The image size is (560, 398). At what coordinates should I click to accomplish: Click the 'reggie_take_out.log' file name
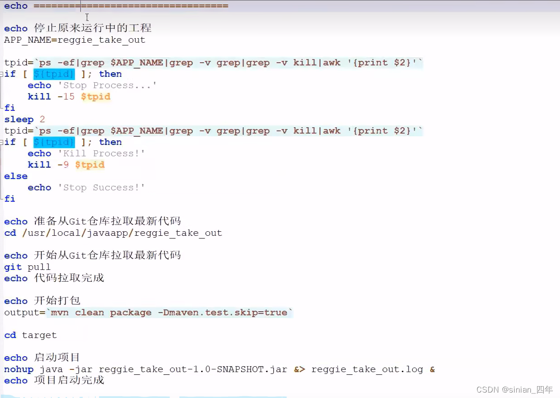[x=367, y=369]
